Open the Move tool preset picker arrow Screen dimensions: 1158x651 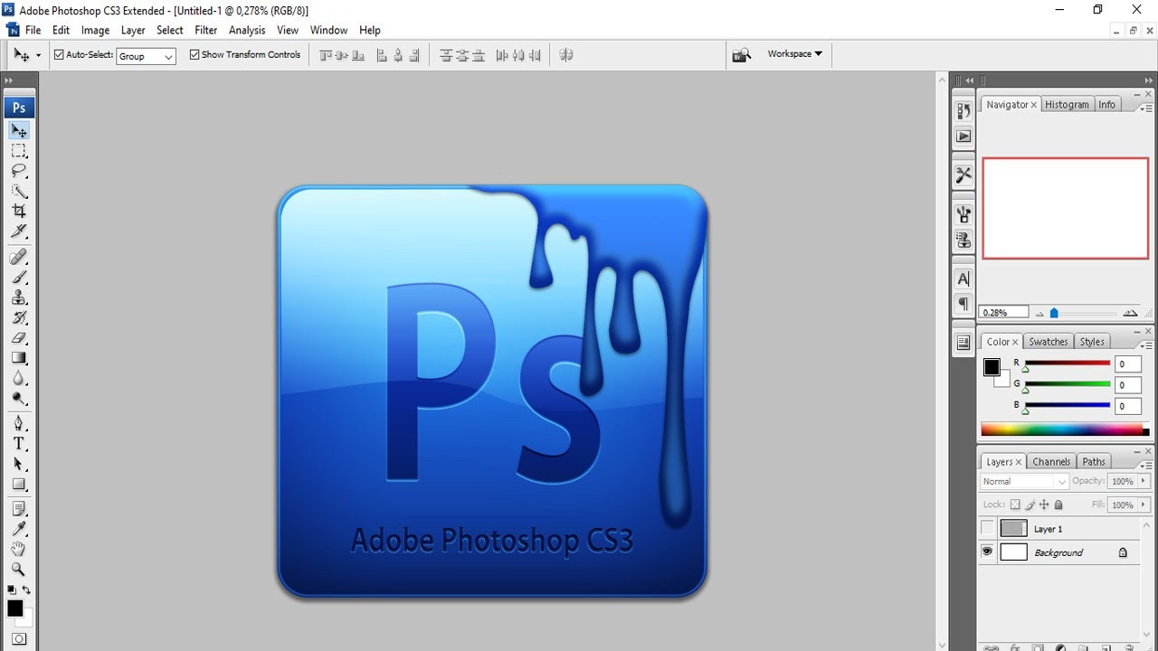(x=38, y=55)
